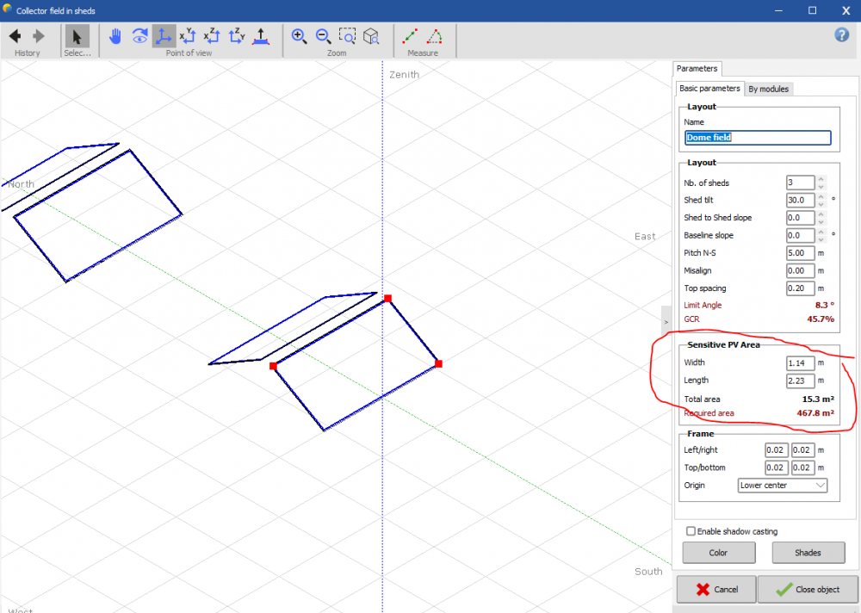The height and width of the screenshot is (613, 861).
Task: Activate the Select pointer tool
Action: [x=77, y=36]
